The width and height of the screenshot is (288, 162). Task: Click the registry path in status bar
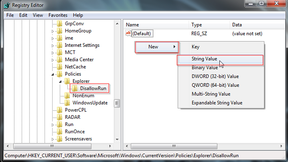coord(122,156)
